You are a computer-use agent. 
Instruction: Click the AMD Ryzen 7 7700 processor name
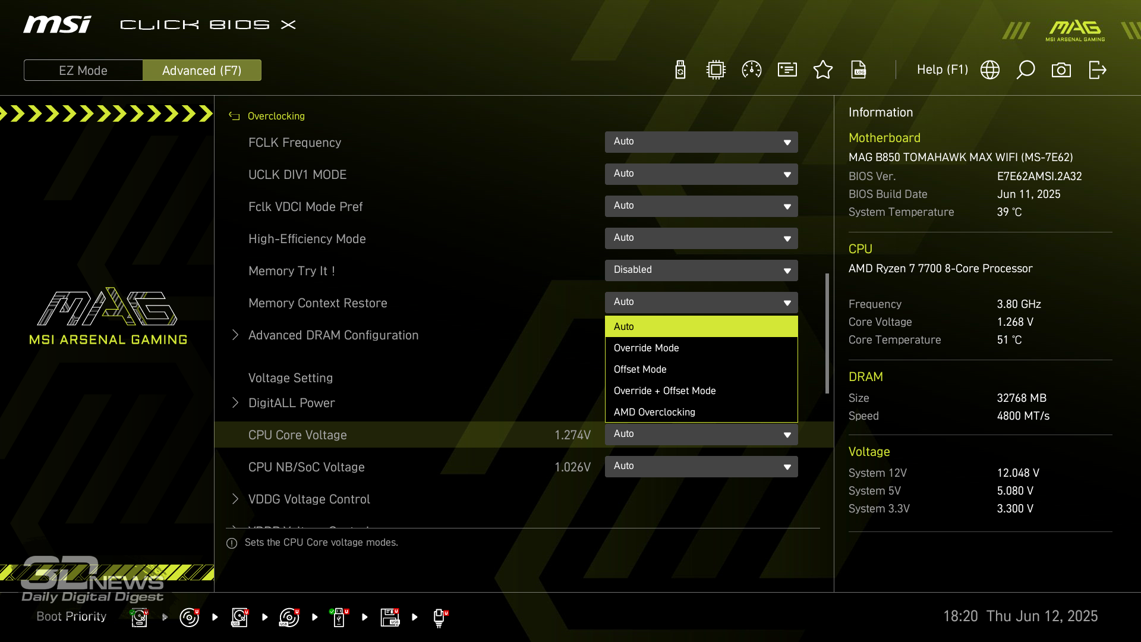(x=940, y=269)
